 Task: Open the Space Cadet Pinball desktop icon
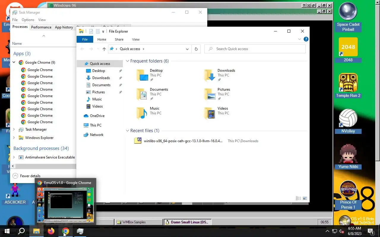click(x=348, y=17)
